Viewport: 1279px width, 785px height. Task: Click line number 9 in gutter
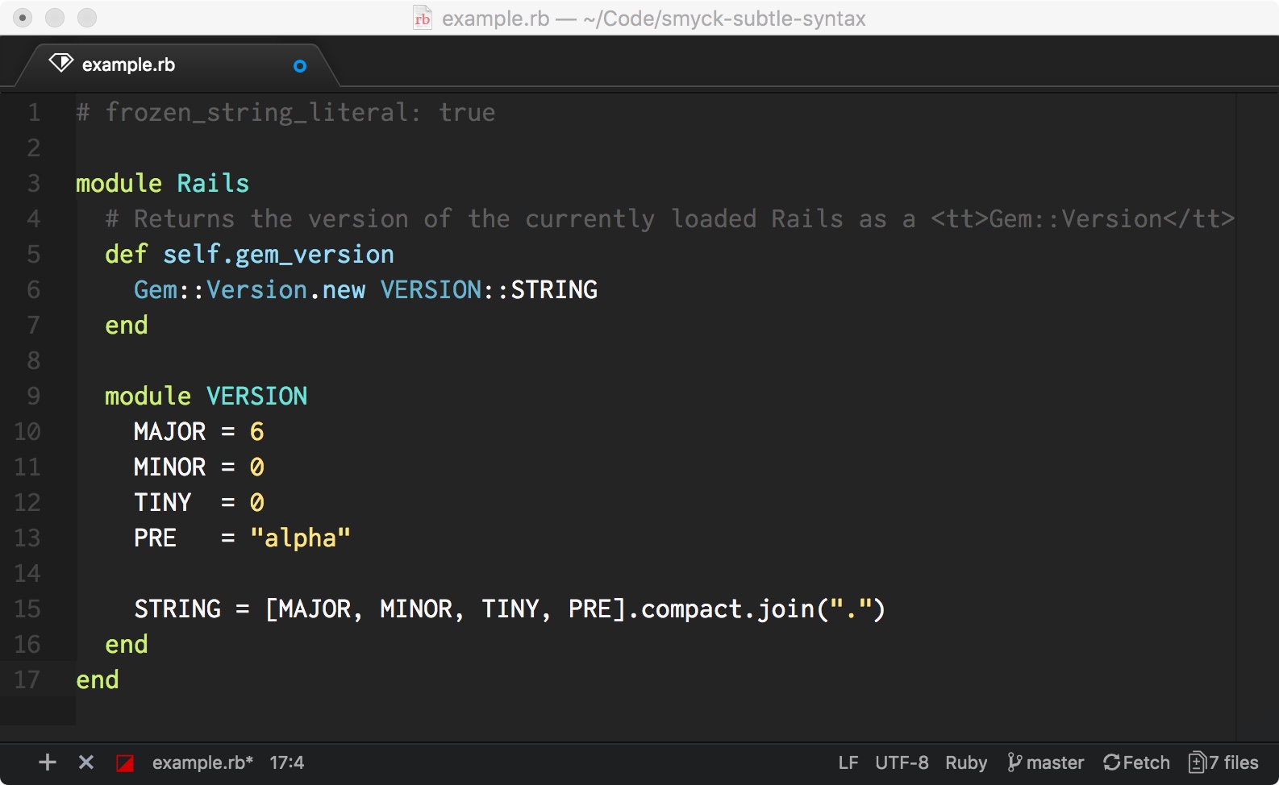[x=34, y=396]
